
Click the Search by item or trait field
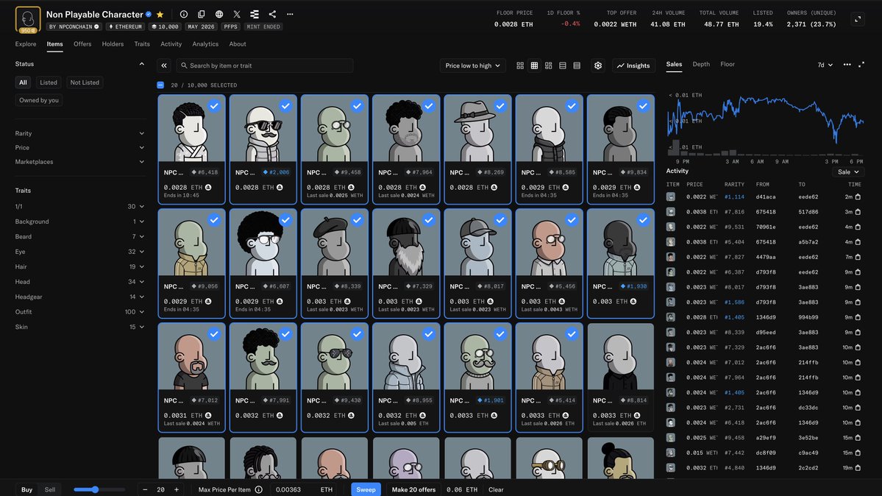[264, 66]
